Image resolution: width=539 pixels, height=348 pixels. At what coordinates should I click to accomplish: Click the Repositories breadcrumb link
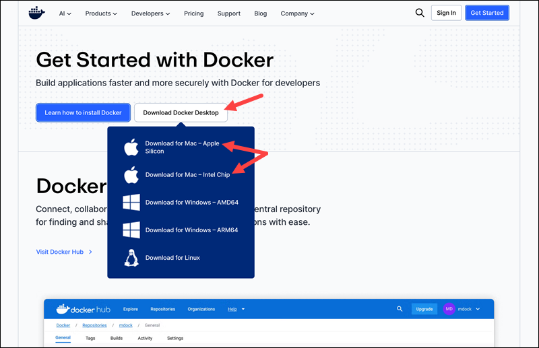tap(94, 325)
